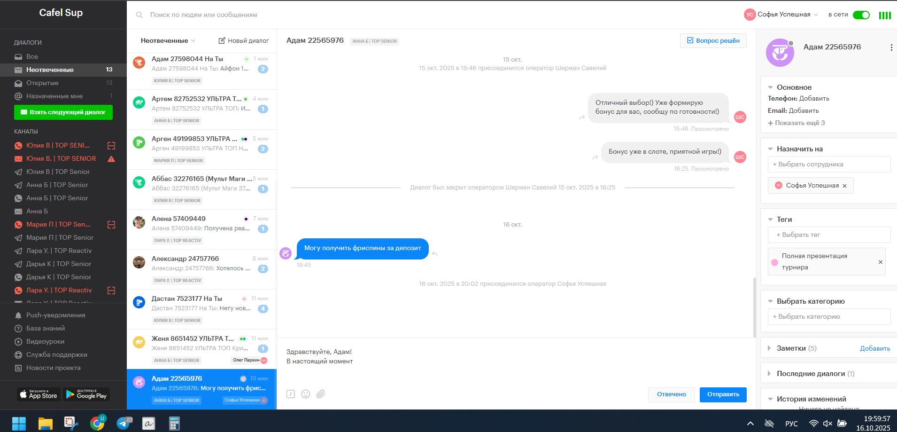
Task: Click forward arrow beside 'Отличный выбор' message
Action: click(x=582, y=118)
